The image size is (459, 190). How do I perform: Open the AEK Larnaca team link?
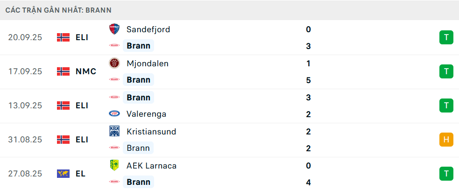151,166
